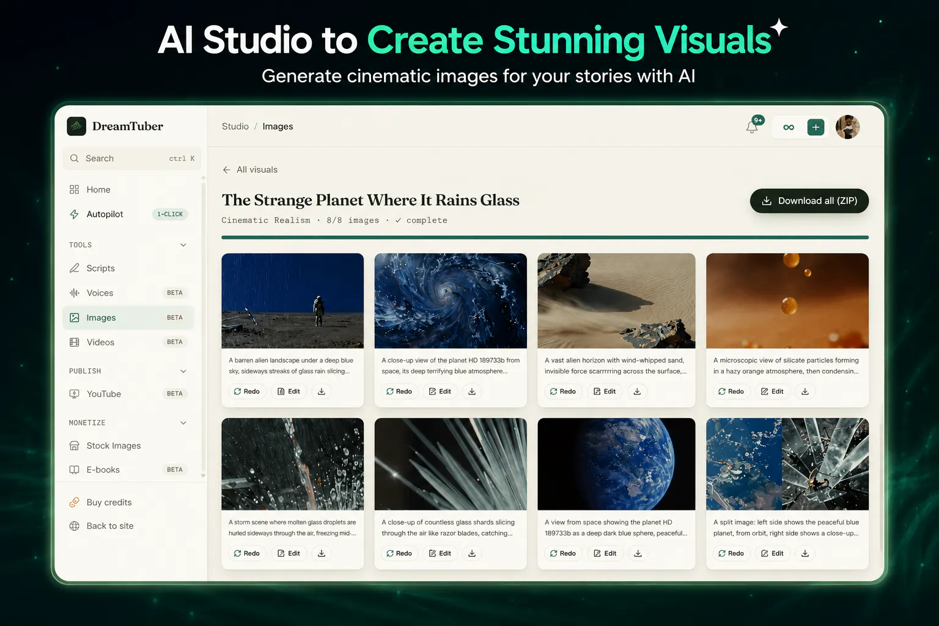The image size is (939, 626).
Task: Download the split image card picture
Action: [x=805, y=553]
